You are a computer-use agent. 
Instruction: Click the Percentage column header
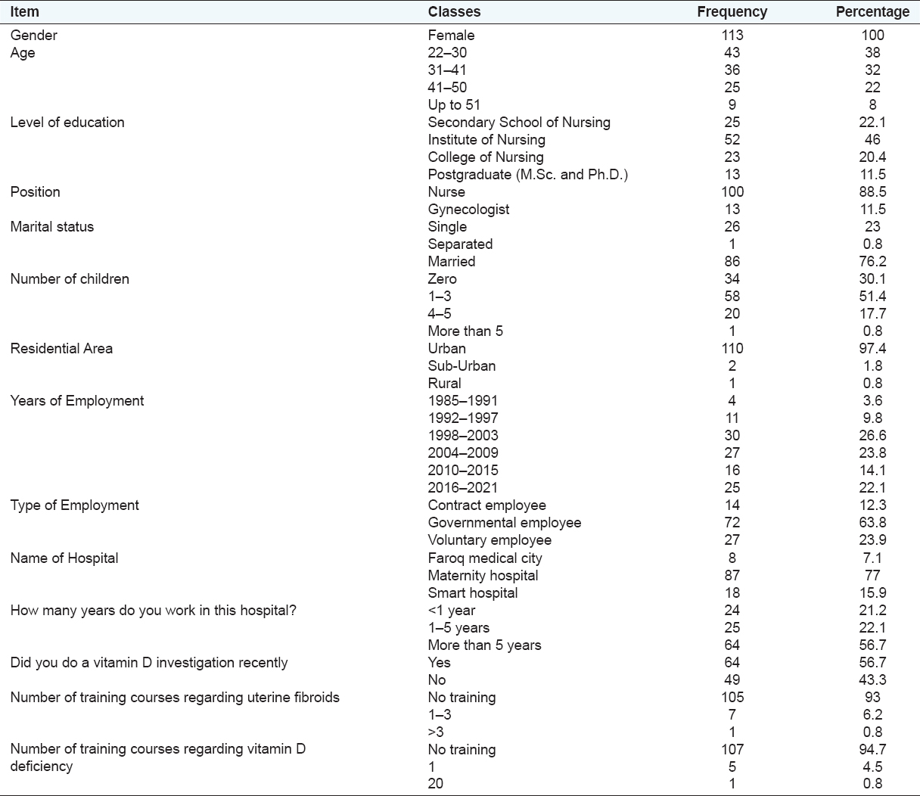[872, 12]
